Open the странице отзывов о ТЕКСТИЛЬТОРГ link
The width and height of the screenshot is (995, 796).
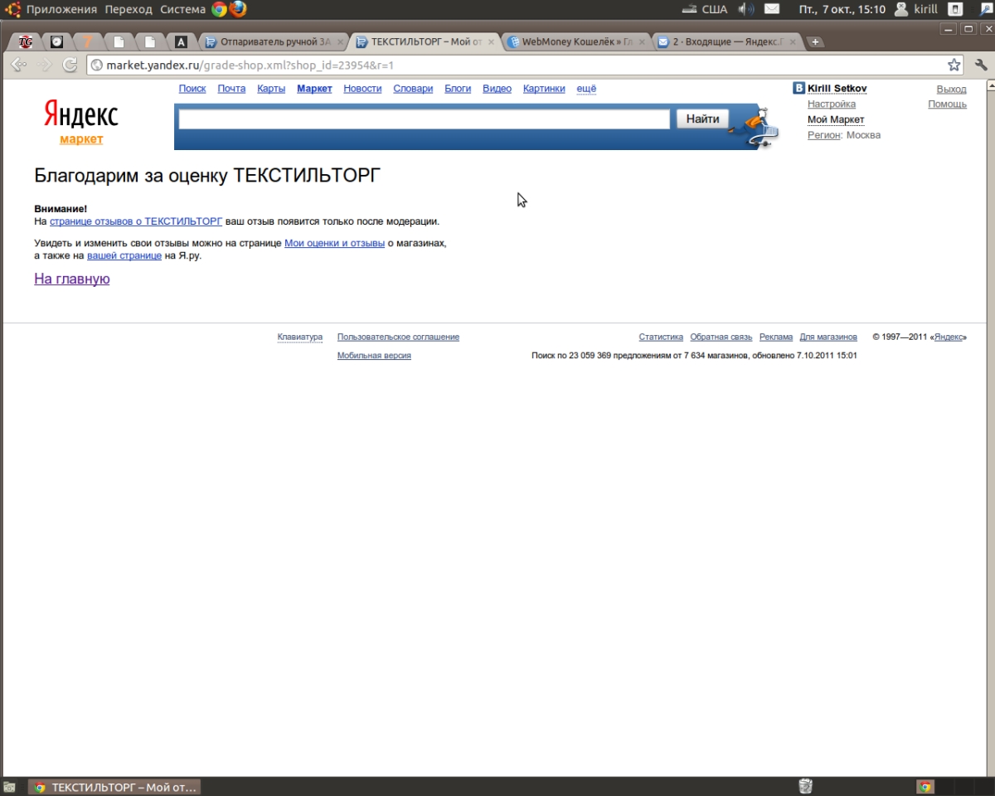(x=136, y=221)
